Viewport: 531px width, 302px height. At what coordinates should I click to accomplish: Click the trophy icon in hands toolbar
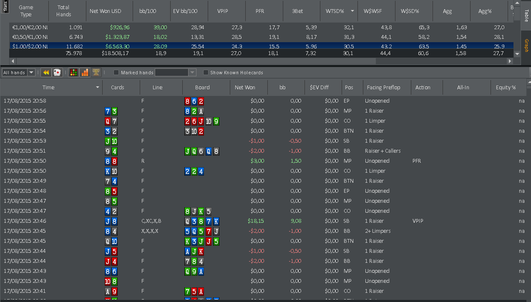pyautogui.click(x=96, y=73)
